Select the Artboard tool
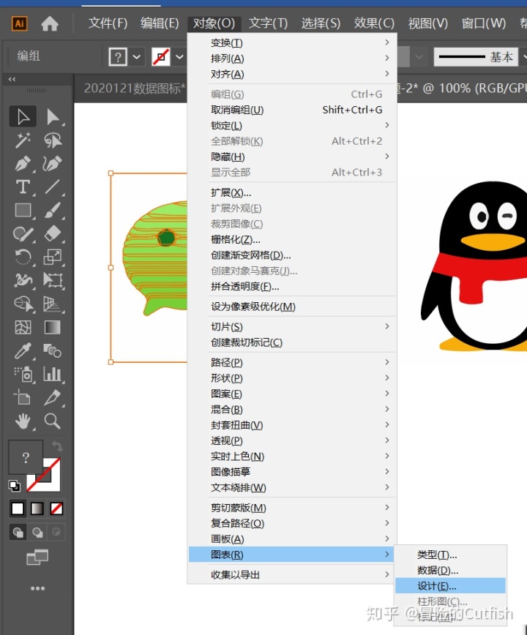527x635 pixels. coord(23,398)
